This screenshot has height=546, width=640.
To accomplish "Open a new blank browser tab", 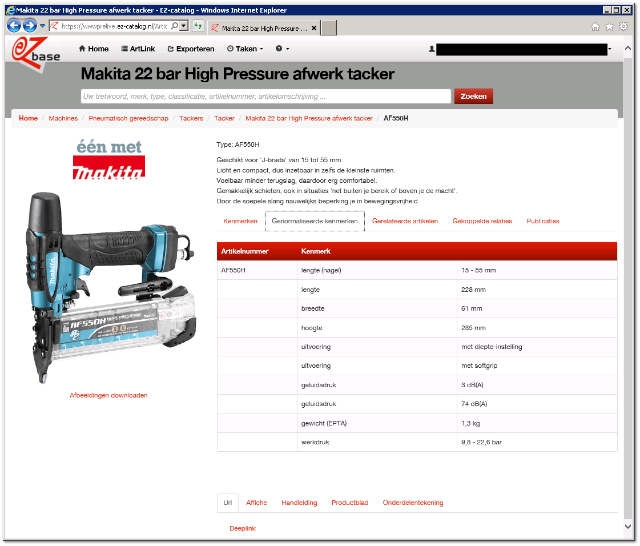I will click(x=329, y=28).
